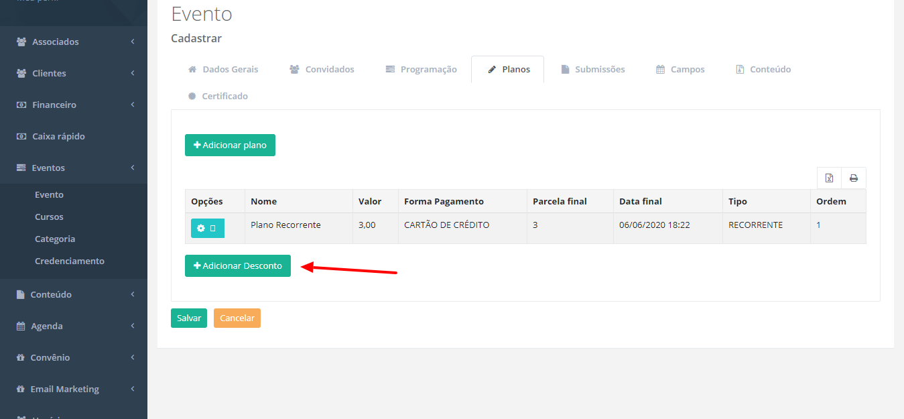Image resolution: width=904 pixels, height=419 pixels.
Task: Click the Caixa rápido money icon
Action: point(21,137)
